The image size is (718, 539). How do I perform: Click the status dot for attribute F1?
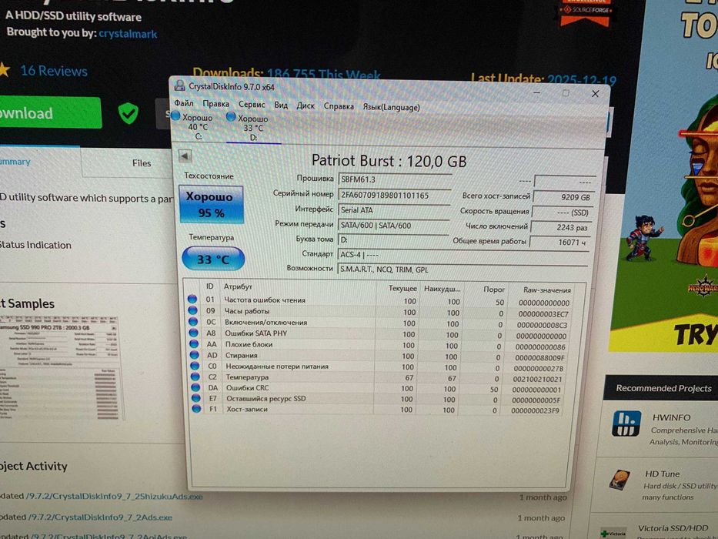pos(197,408)
